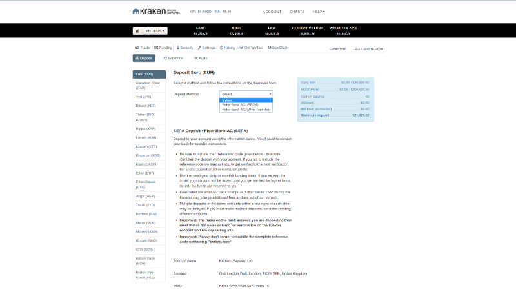Click the Current balance row
The height and width of the screenshot is (292, 516).
point(335,97)
